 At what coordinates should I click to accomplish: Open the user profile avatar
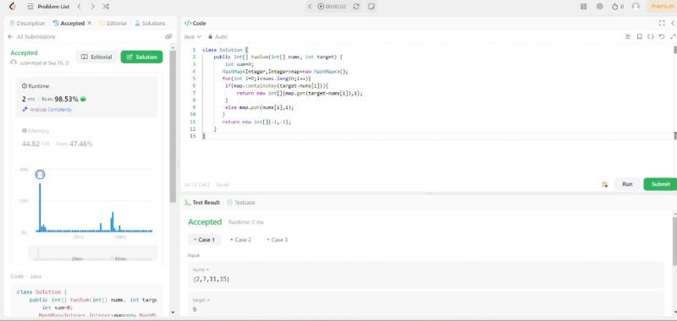(x=636, y=7)
